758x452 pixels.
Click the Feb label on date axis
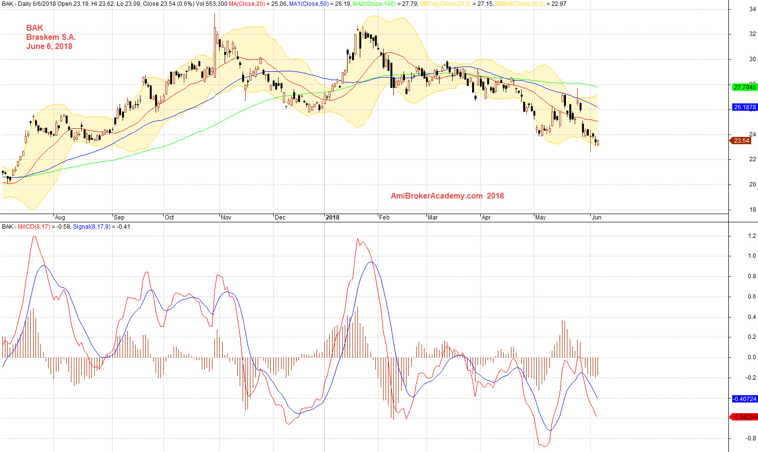(x=384, y=218)
